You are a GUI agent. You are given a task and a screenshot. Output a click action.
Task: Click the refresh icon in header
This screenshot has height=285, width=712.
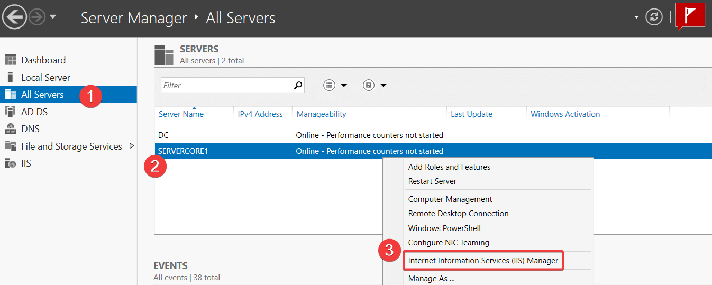coord(654,17)
